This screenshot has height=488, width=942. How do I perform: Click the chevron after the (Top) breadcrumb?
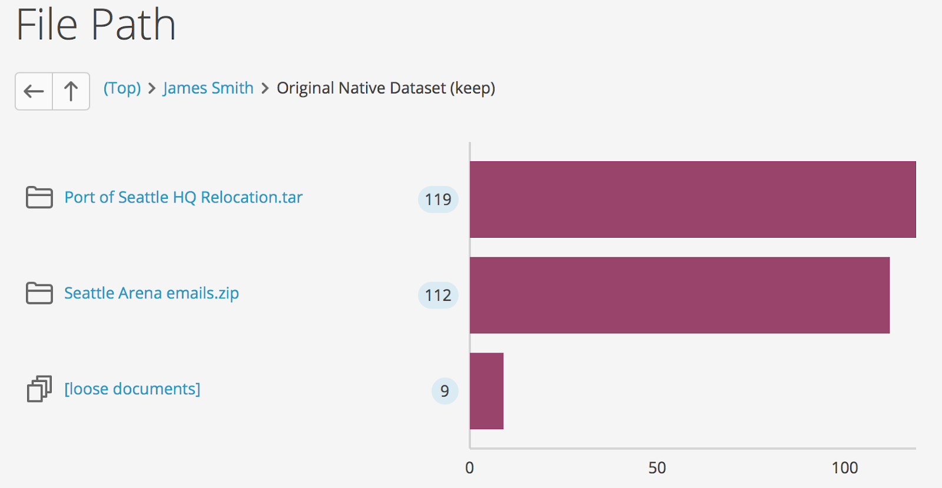(x=151, y=88)
